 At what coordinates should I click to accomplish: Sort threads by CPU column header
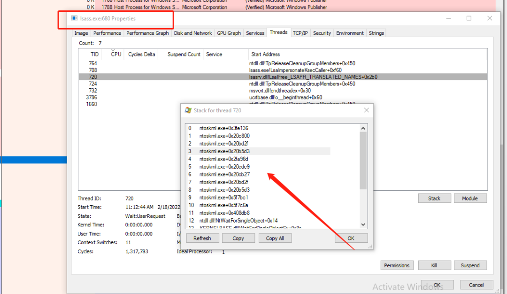(x=116, y=54)
